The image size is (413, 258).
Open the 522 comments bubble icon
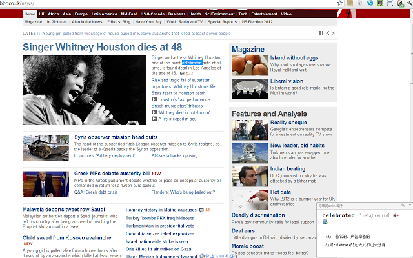pos(182,74)
